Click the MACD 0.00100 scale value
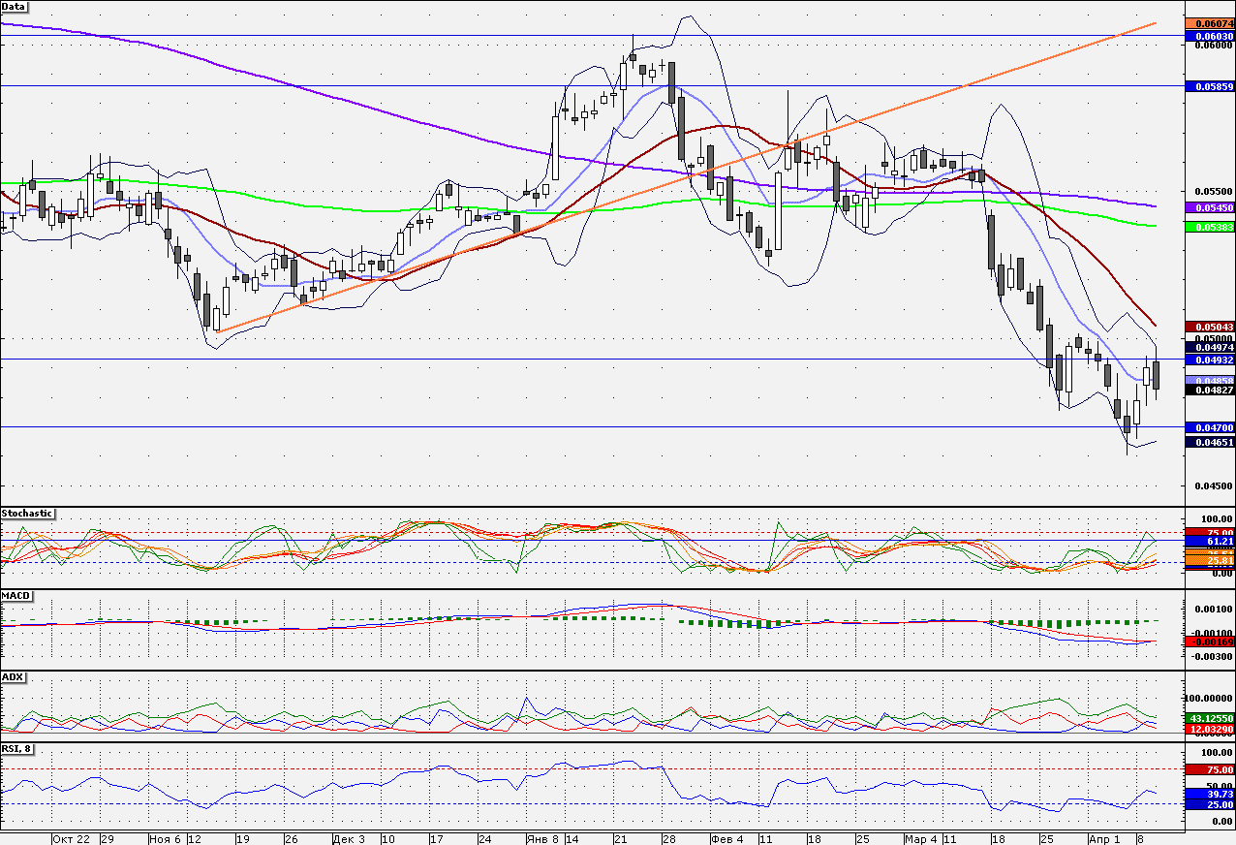The image size is (1236, 845). click(x=1215, y=610)
